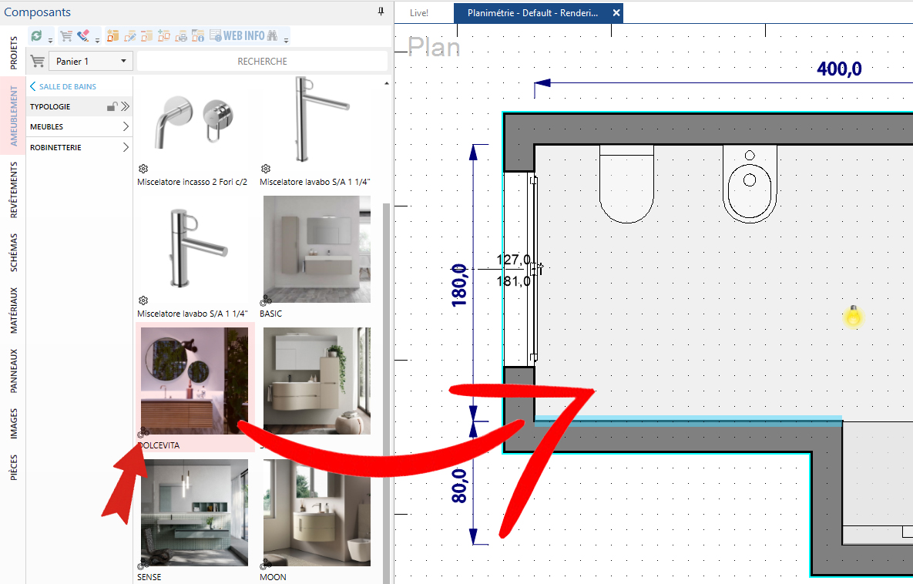Click the binoculars search icon

pos(272,36)
